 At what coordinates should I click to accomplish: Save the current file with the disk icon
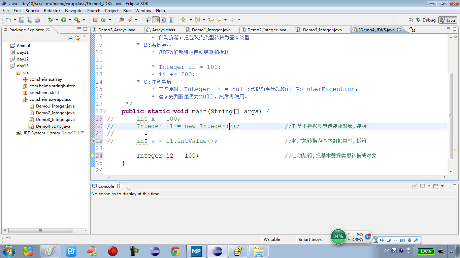click(22, 20)
